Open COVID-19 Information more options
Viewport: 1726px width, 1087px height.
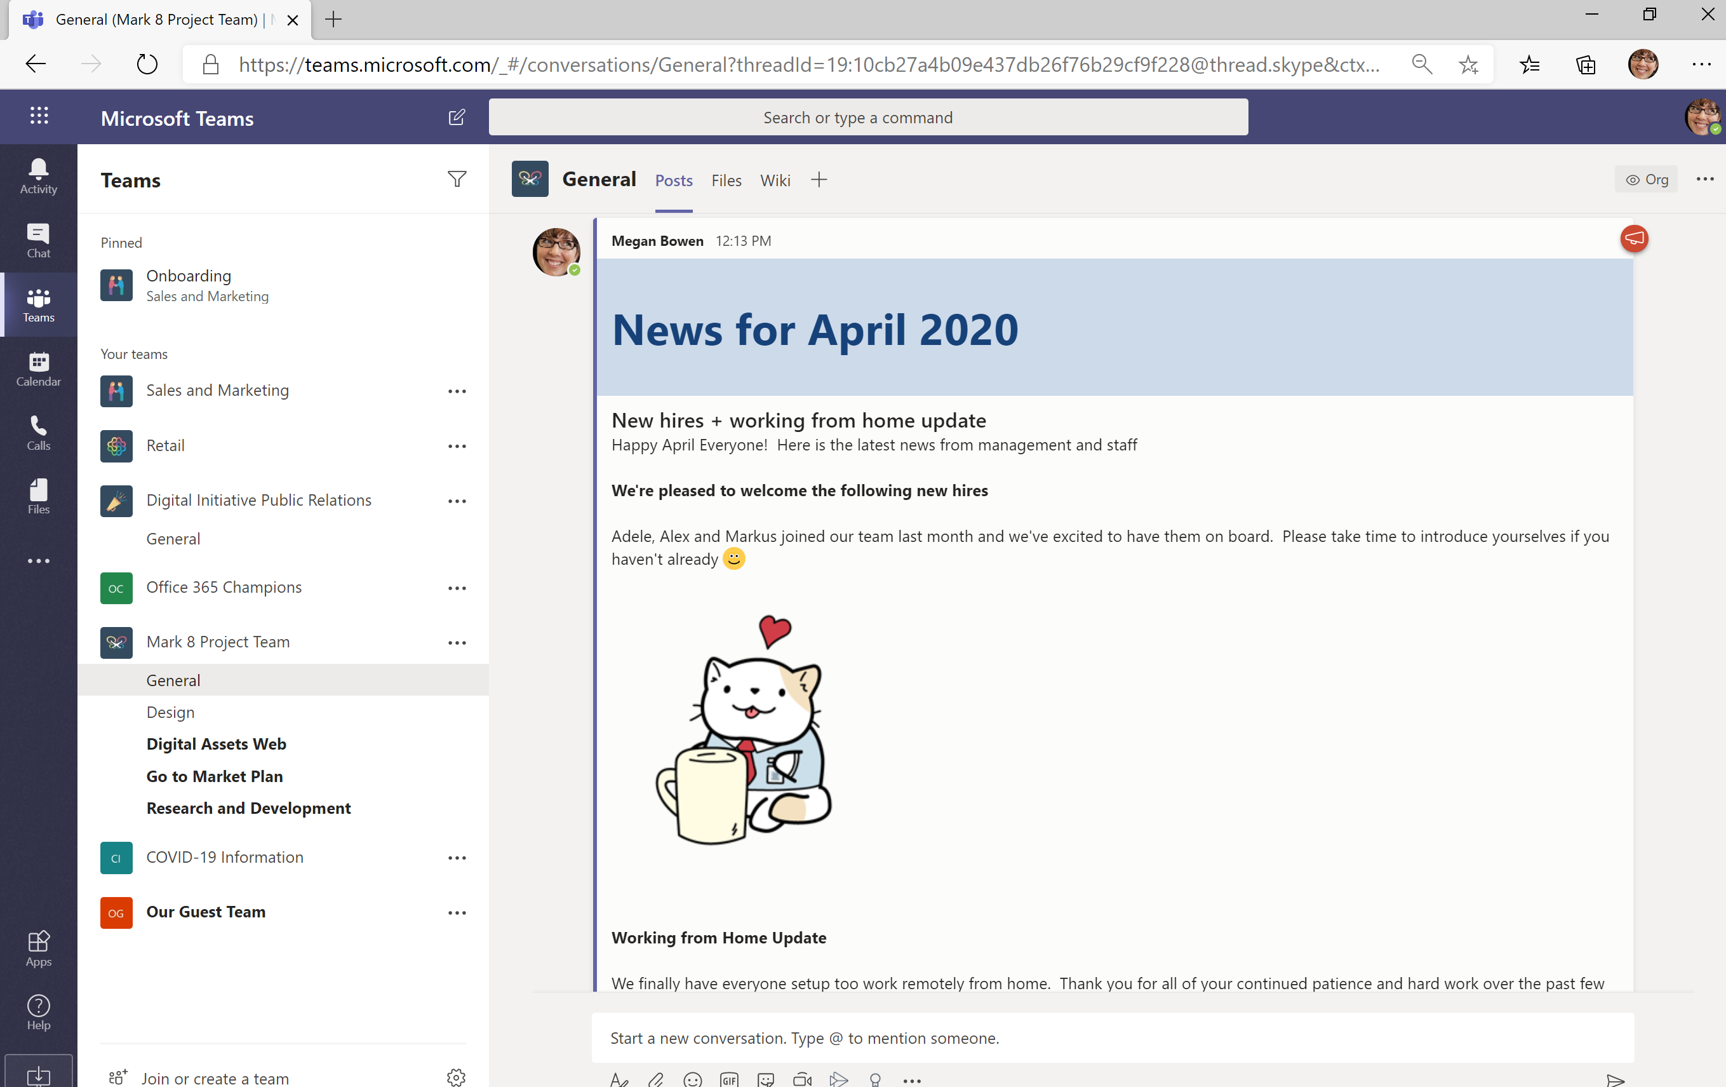pyautogui.click(x=457, y=858)
